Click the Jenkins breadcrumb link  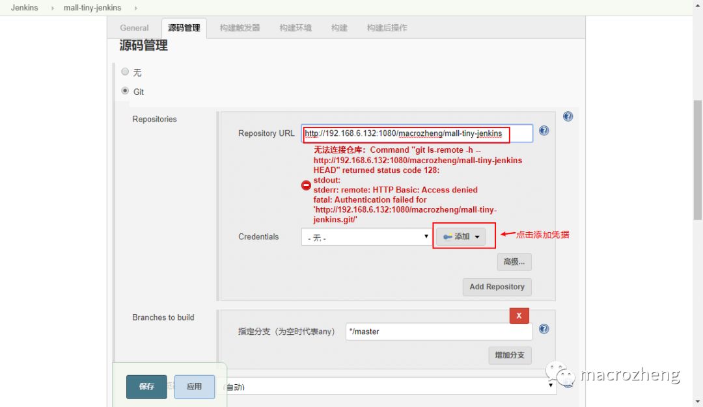tap(24, 8)
